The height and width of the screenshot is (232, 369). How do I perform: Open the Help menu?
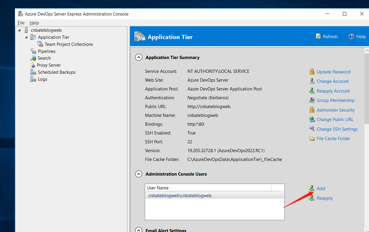tap(34, 23)
